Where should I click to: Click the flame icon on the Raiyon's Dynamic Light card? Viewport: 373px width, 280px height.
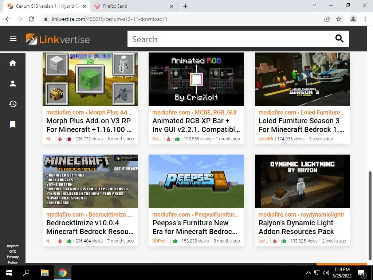[275, 241]
